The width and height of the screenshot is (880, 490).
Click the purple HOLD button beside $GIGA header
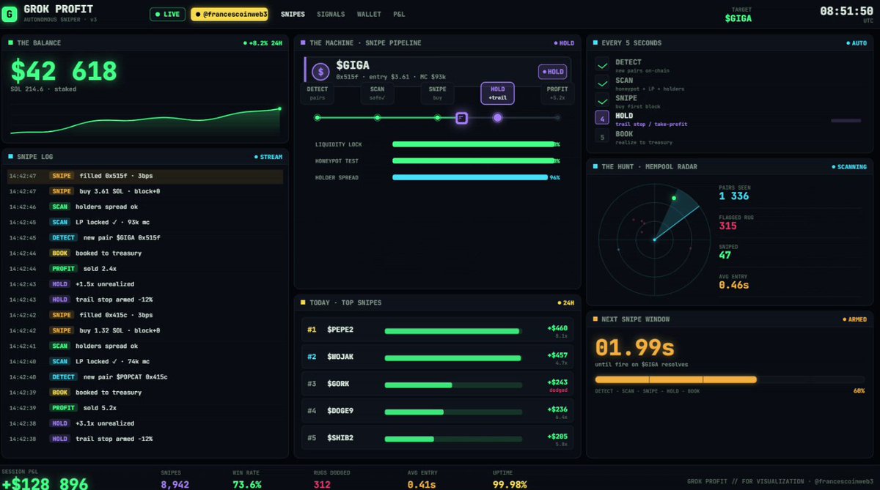coord(552,72)
